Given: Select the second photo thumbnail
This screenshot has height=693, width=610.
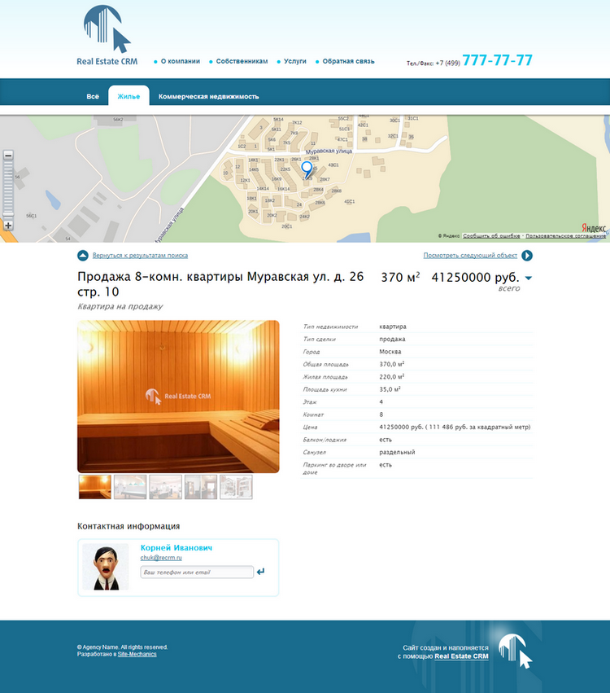Looking at the screenshot, I should click(130, 487).
